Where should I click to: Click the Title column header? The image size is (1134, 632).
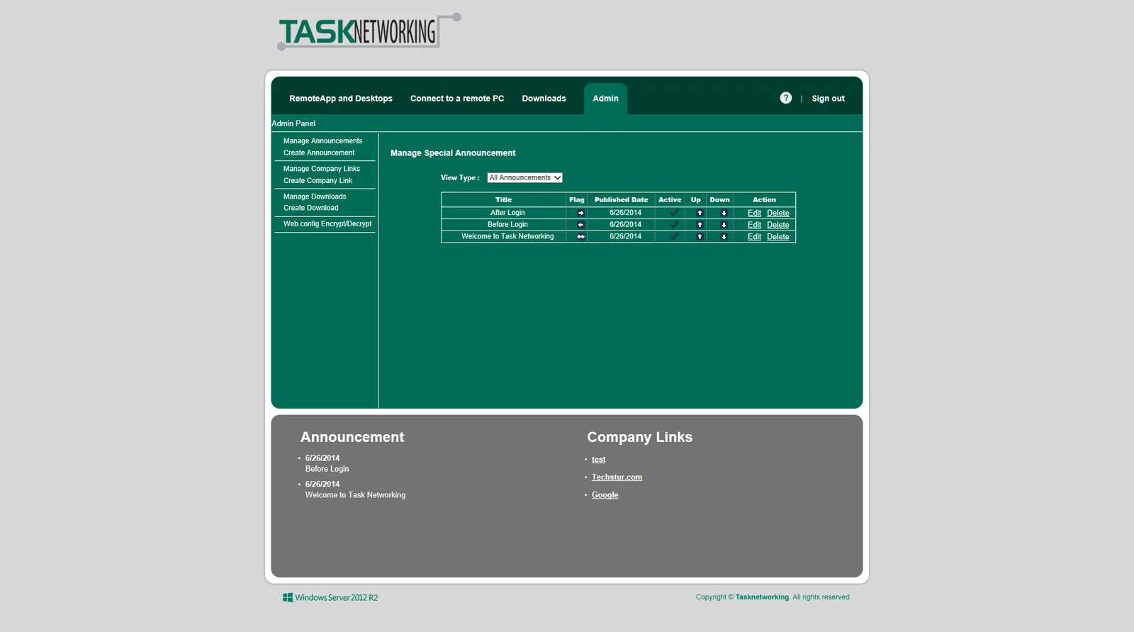point(503,200)
